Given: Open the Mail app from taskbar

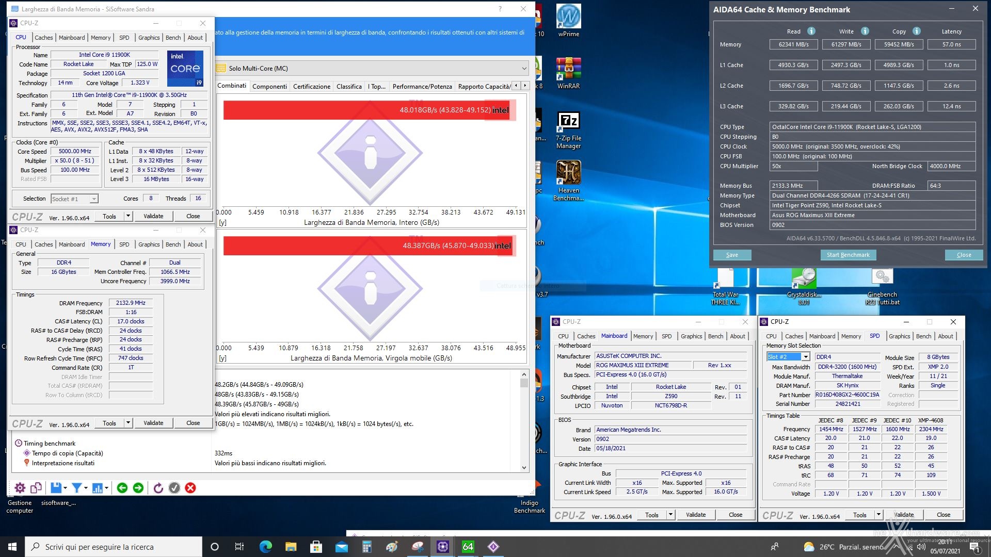Looking at the screenshot, I should (341, 547).
